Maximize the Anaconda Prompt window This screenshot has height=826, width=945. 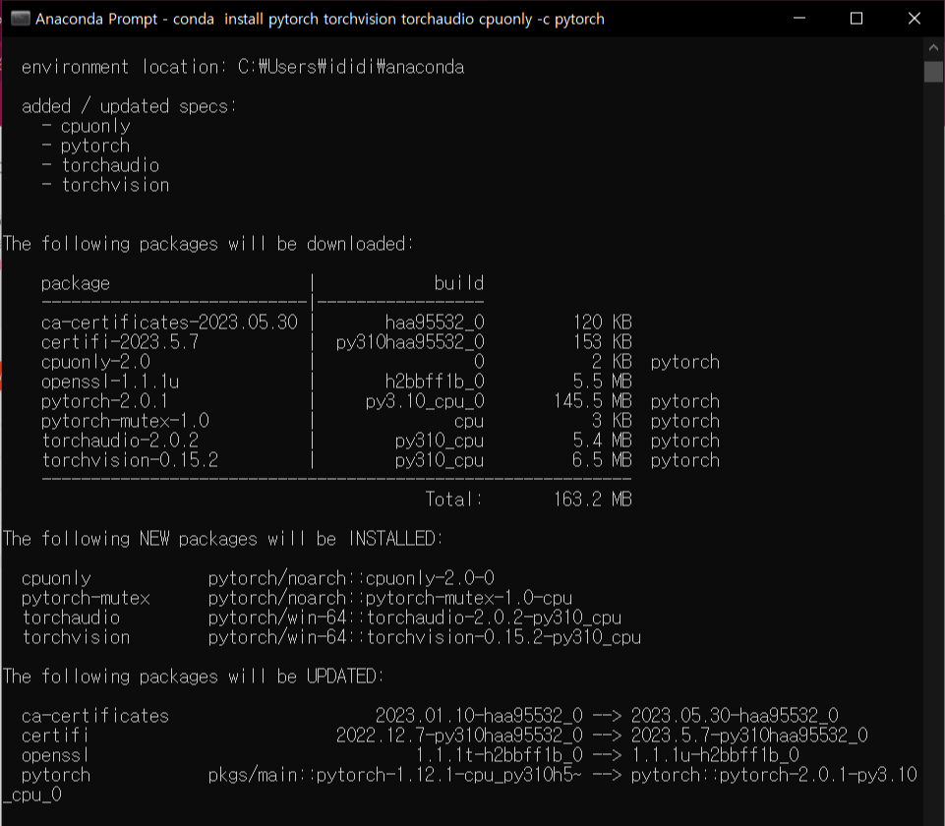[856, 19]
